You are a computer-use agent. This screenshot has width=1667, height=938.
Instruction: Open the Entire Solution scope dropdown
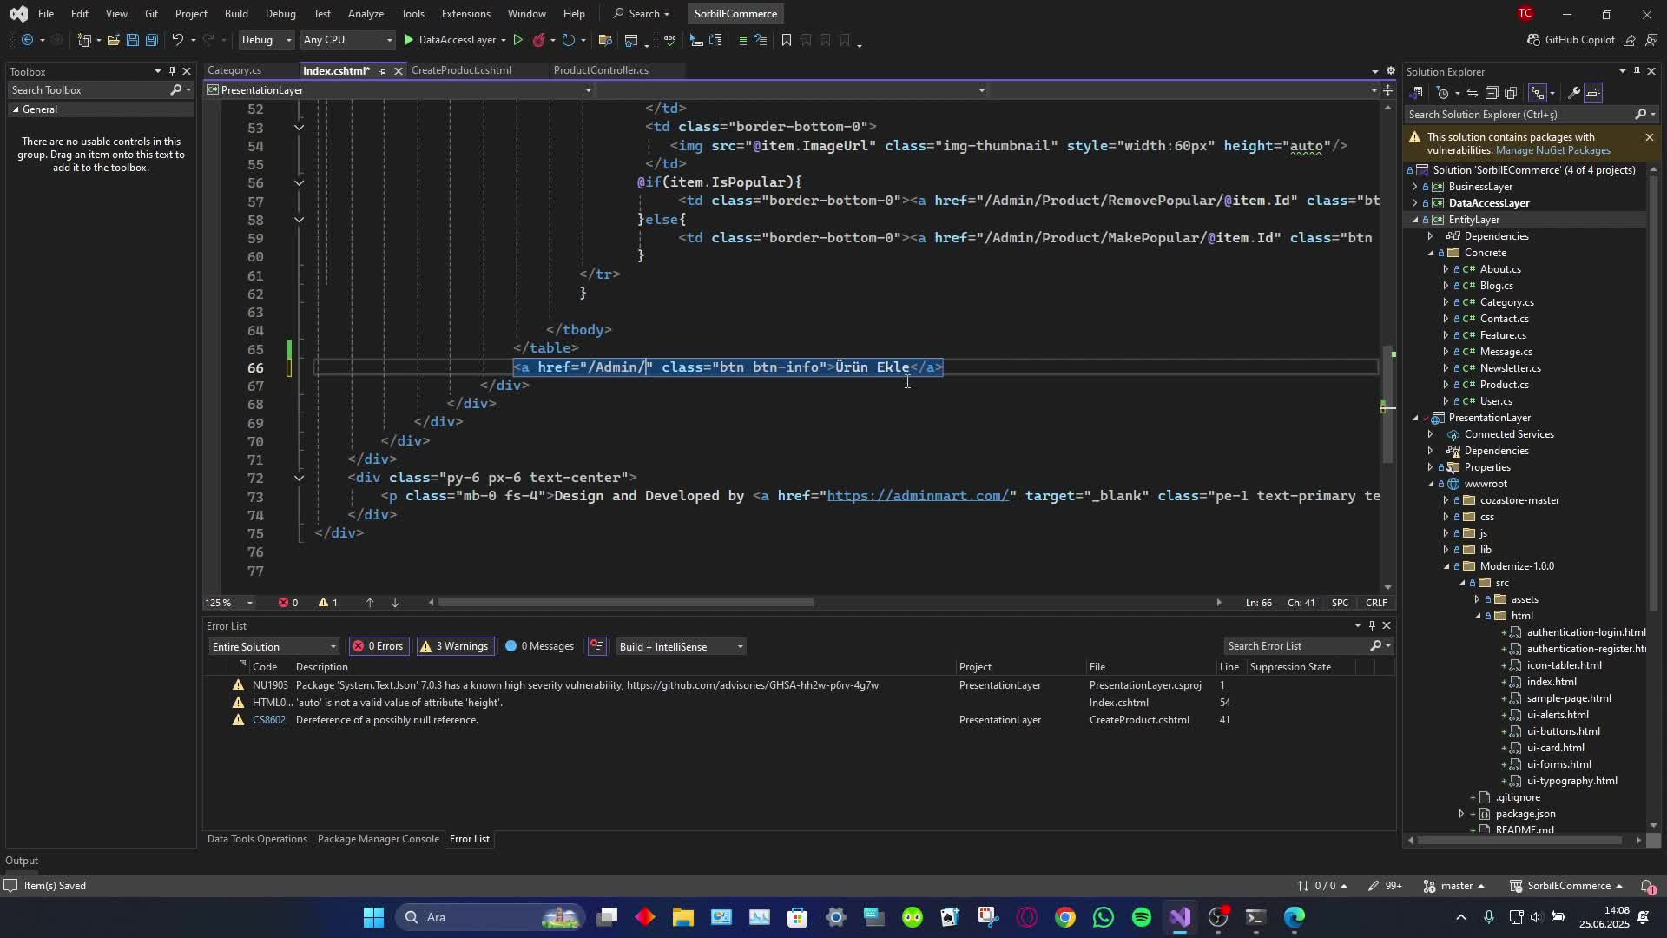tap(273, 646)
